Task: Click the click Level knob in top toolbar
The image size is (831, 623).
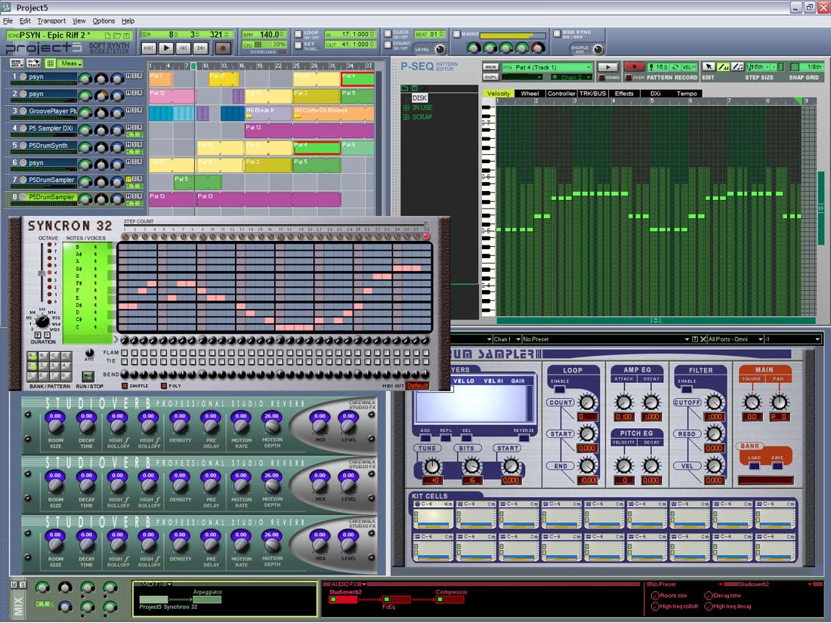Action: coord(440,49)
